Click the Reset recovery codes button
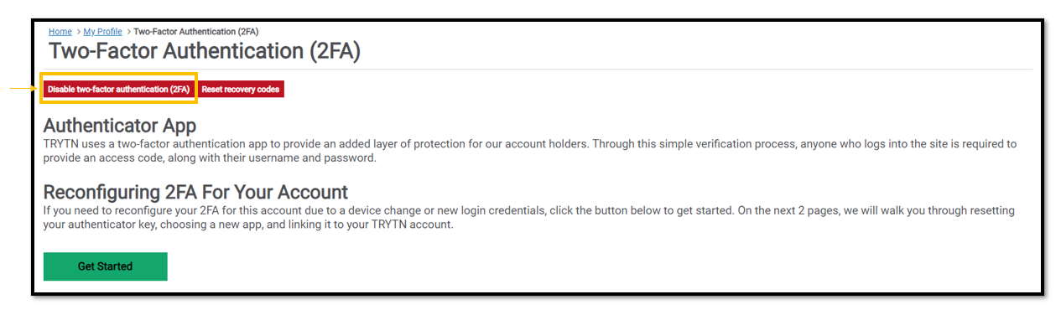The height and width of the screenshot is (315, 1061). [241, 89]
